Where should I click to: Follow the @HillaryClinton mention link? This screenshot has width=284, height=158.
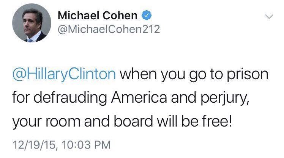(x=64, y=74)
